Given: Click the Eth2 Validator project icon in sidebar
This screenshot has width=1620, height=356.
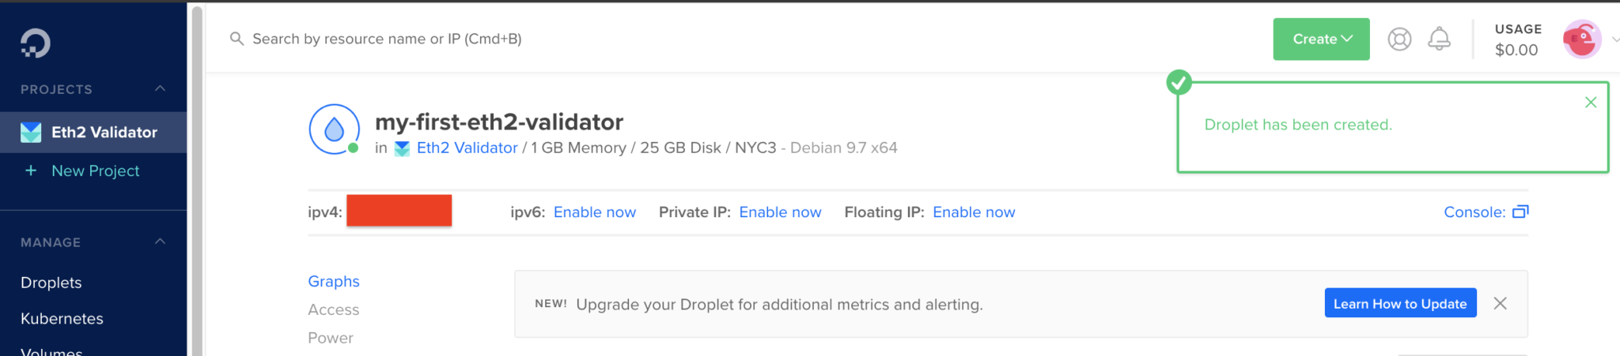Looking at the screenshot, I should tap(31, 132).
